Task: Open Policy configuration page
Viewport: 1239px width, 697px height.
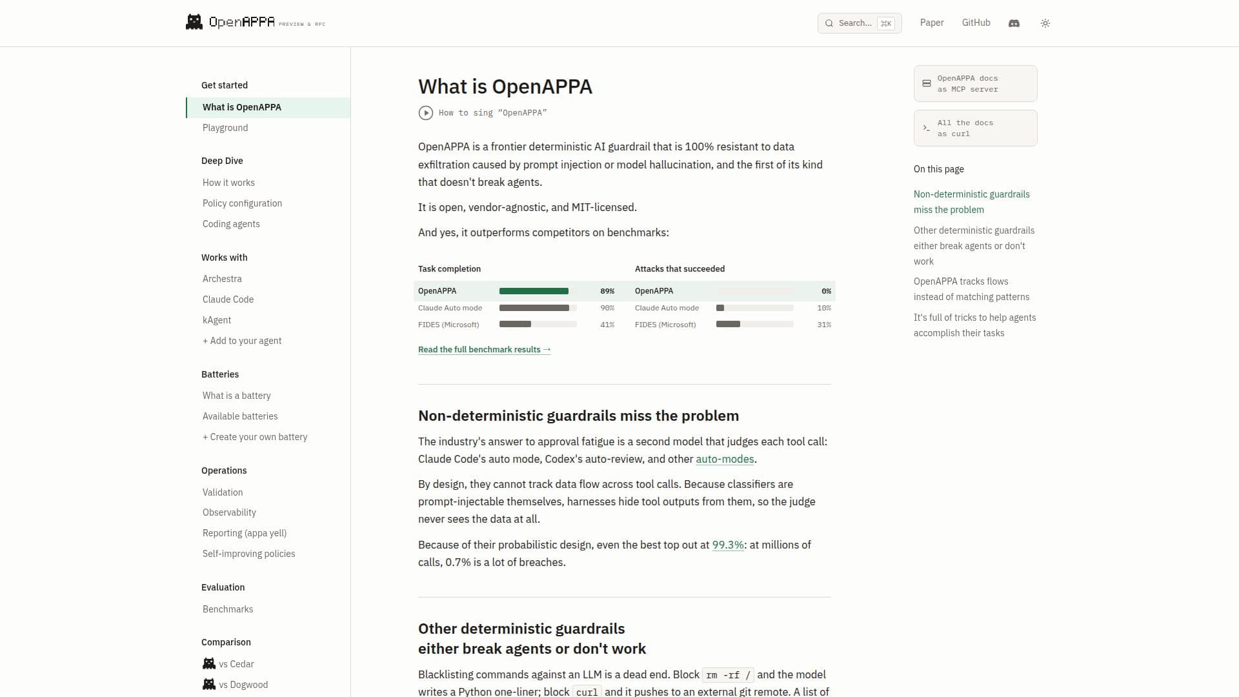Action: click(x=242, y=203)
